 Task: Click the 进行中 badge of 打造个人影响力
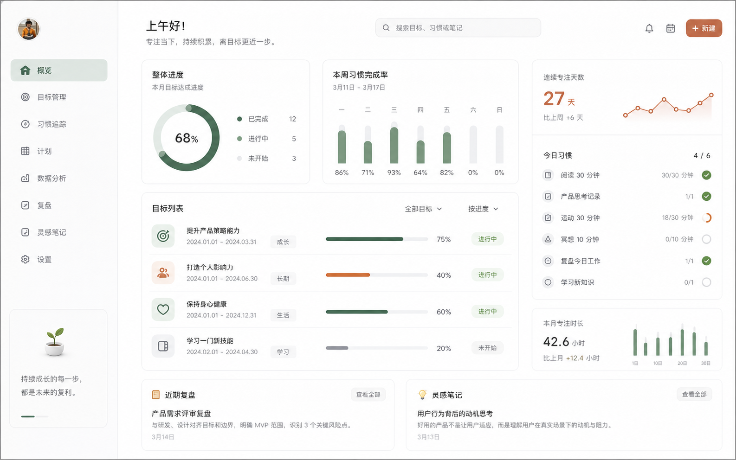tap(487, 275)
